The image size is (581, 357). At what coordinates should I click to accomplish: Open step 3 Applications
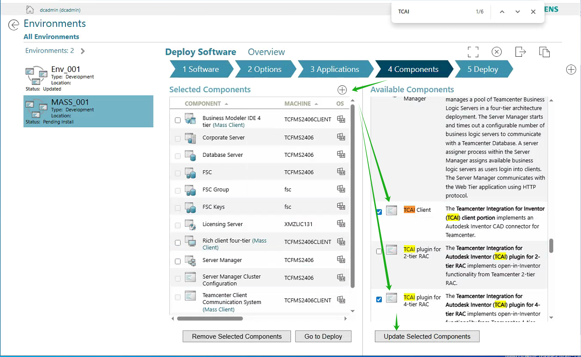click(x=335, y=69)
